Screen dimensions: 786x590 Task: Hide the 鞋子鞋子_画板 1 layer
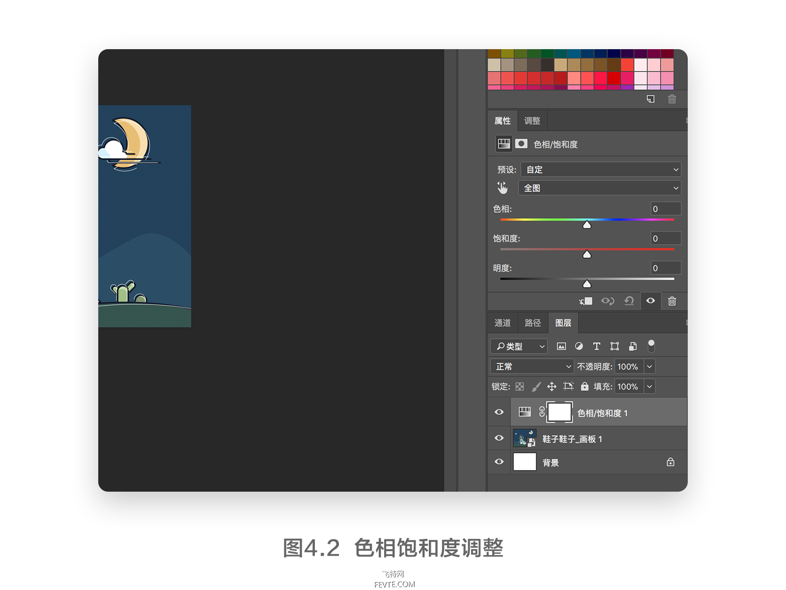coord(499,438)
